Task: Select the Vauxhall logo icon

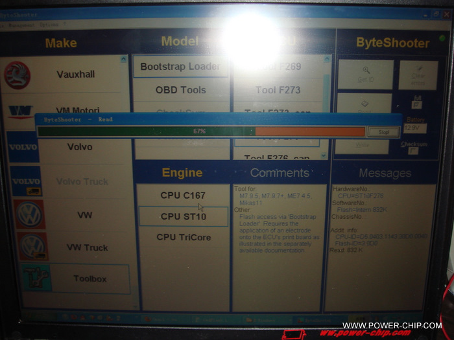Action: tap(17, 75)
